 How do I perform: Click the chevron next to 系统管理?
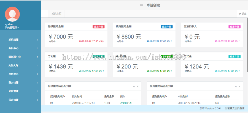[x=37, y=40]
